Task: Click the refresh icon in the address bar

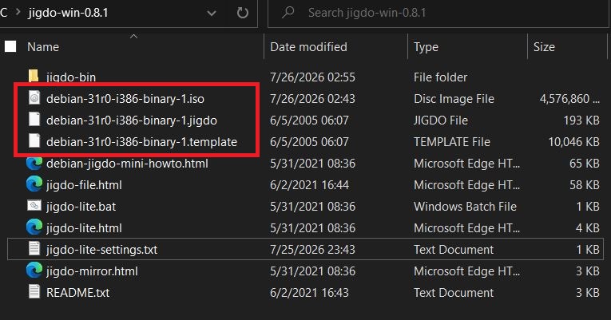Action: (x=242, y=13)
